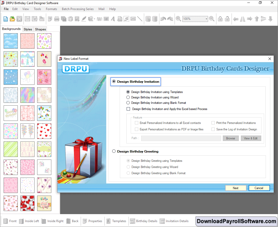Select the blue stars background thumbnail
This screenshot has height=227, width=278.
tap(11, 77)
